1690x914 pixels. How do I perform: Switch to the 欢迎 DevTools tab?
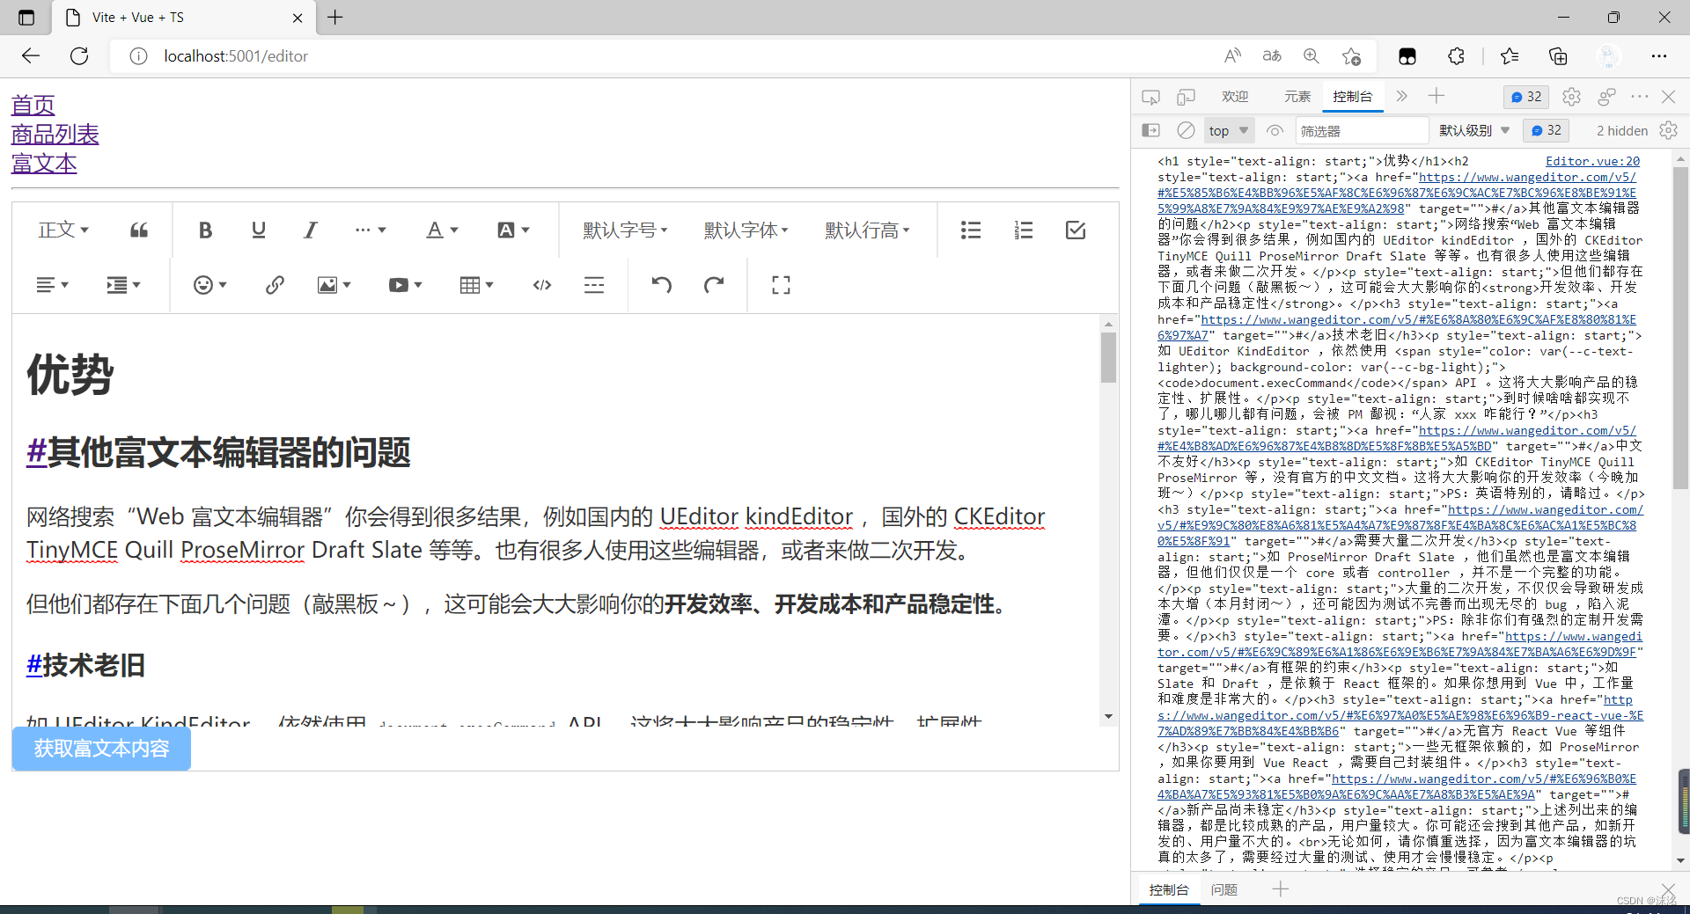point(1235,97)
